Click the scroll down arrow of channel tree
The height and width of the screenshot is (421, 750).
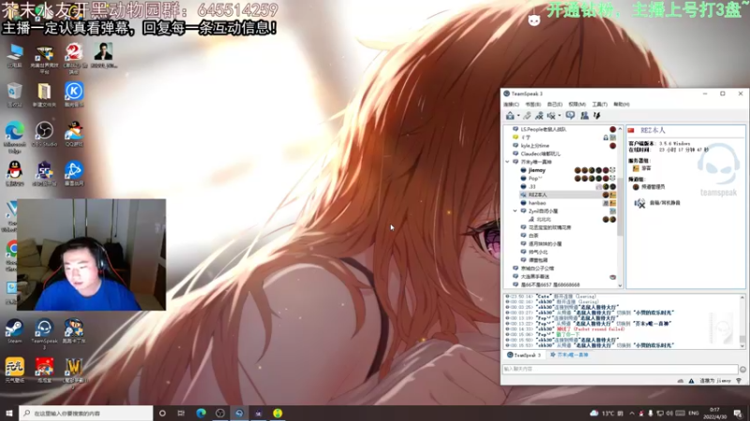pyautogui.click(x=621, y=285)
